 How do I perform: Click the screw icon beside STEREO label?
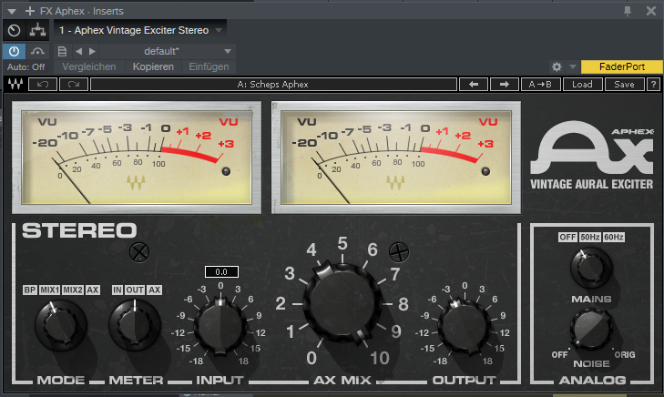pyautogui.click(x=139, y=252)
